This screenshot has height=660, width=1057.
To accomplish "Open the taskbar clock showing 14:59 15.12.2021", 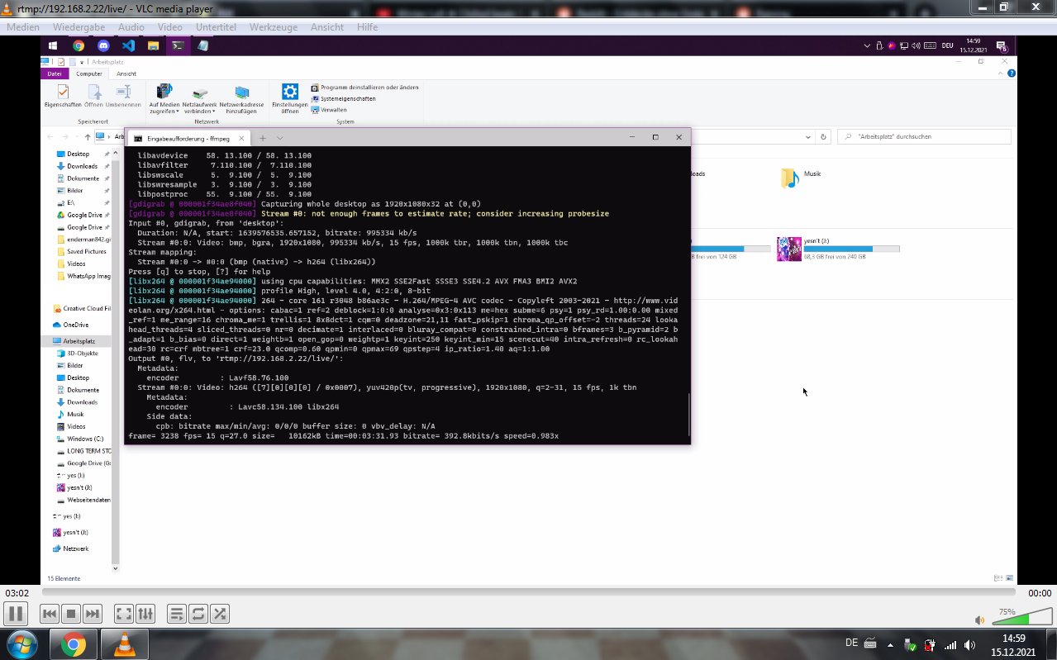I will 1013,644.
